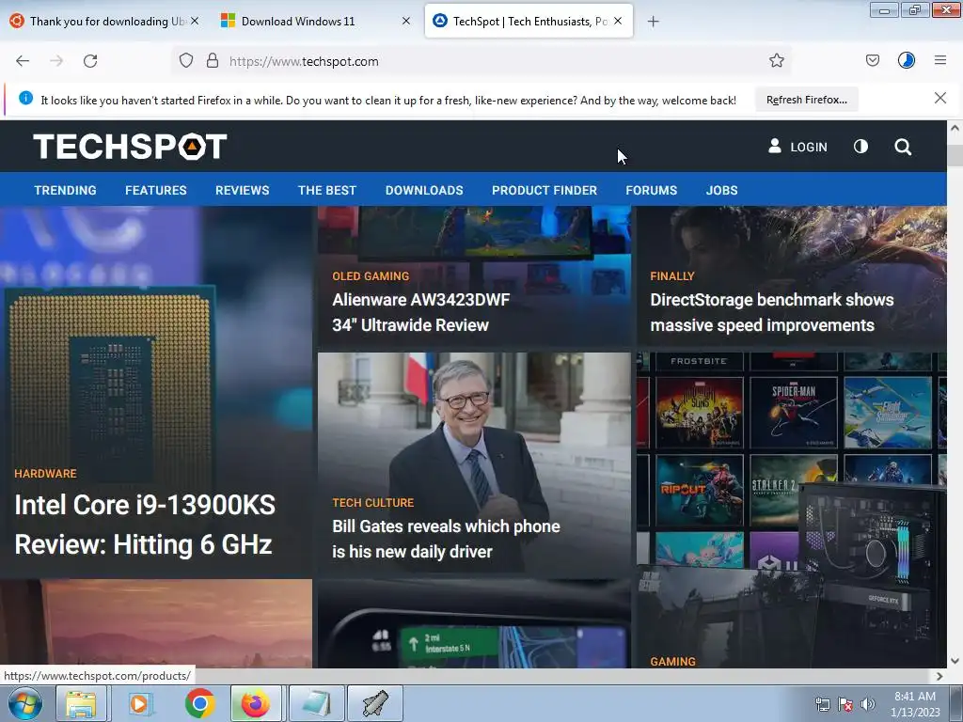Open the TRENDING menu item
The width and height of the screenshot is (963, 722).
point(65,190)
